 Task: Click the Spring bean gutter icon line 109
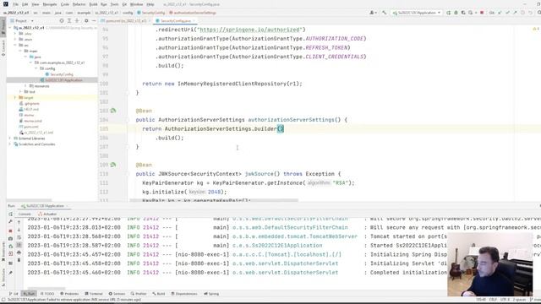coord(113,165)
